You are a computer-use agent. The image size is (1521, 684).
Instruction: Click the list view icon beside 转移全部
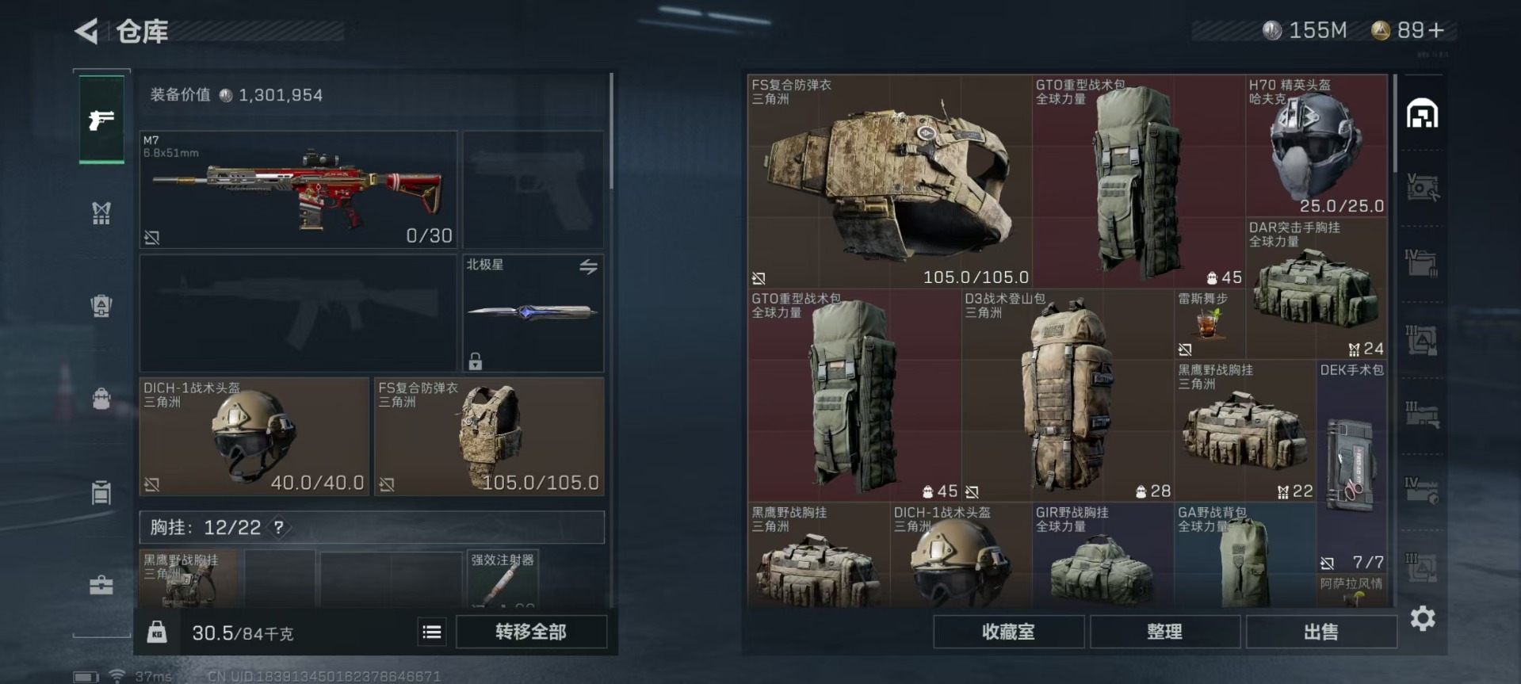point(432,632)
